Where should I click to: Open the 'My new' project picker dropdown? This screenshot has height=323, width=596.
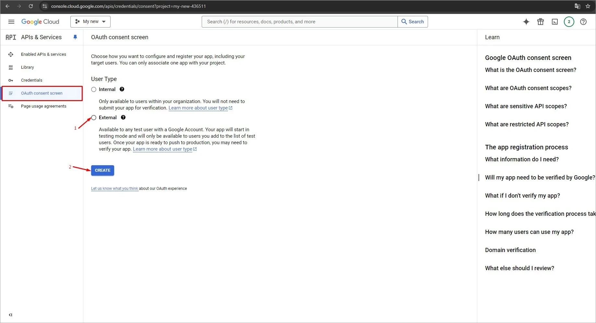tap(90, 21)
